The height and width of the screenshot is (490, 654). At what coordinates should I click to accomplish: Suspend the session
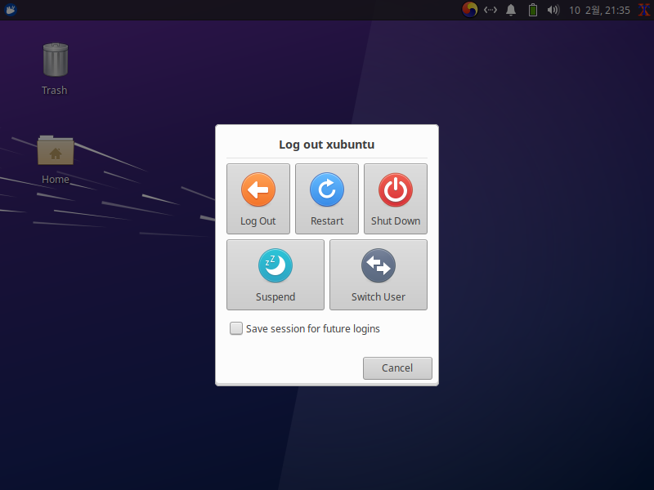click(275, 274)
